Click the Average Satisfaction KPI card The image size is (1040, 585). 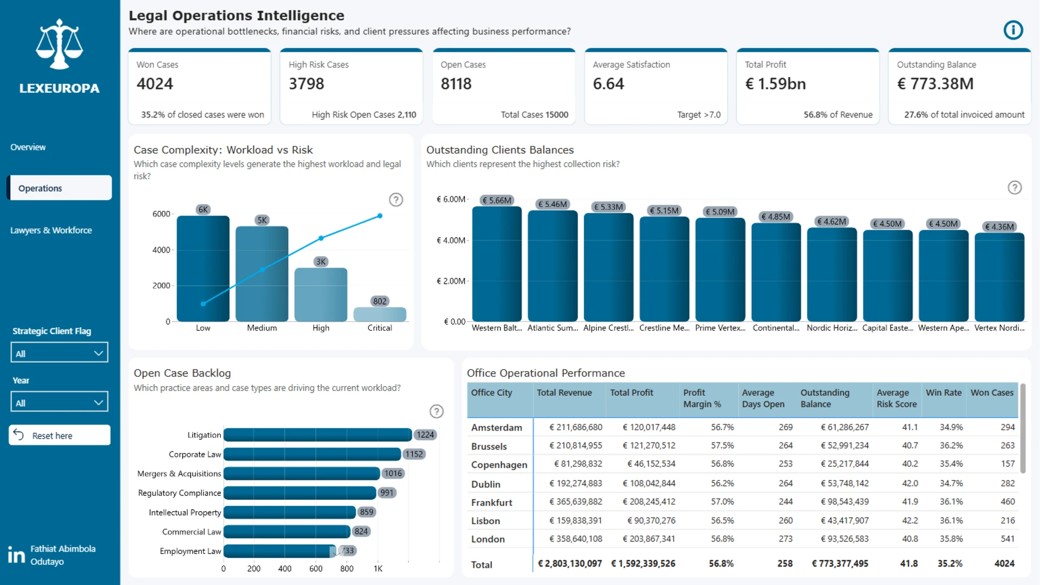click(x=656, y=87)
